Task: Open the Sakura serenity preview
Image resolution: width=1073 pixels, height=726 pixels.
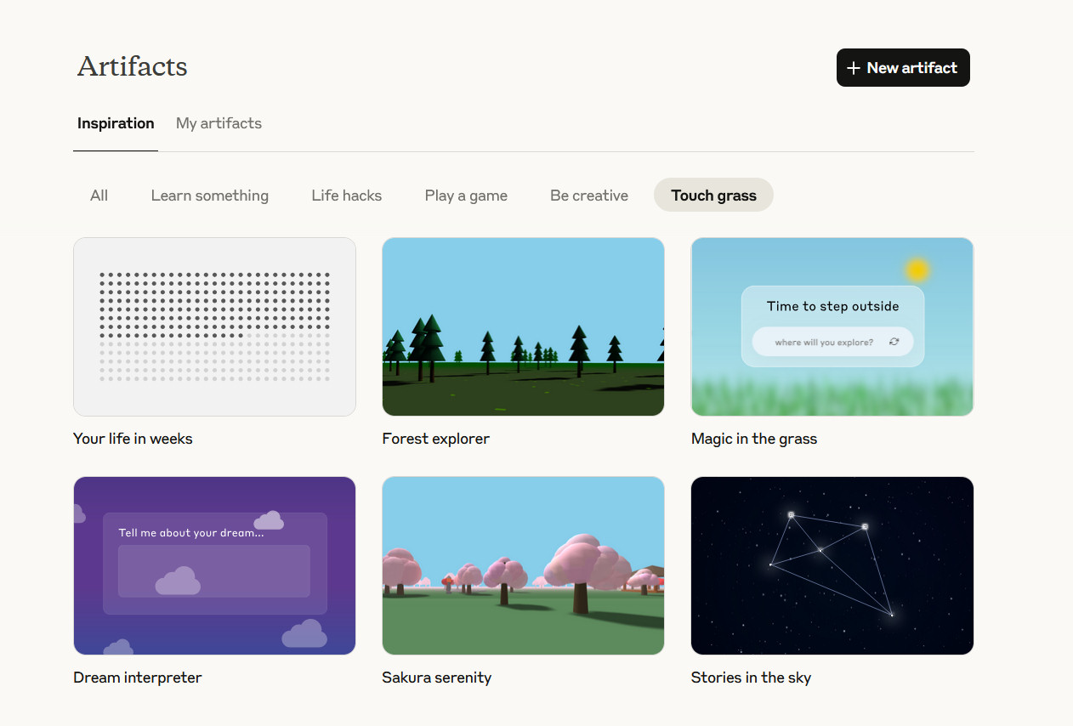Action: coord(523,565)
